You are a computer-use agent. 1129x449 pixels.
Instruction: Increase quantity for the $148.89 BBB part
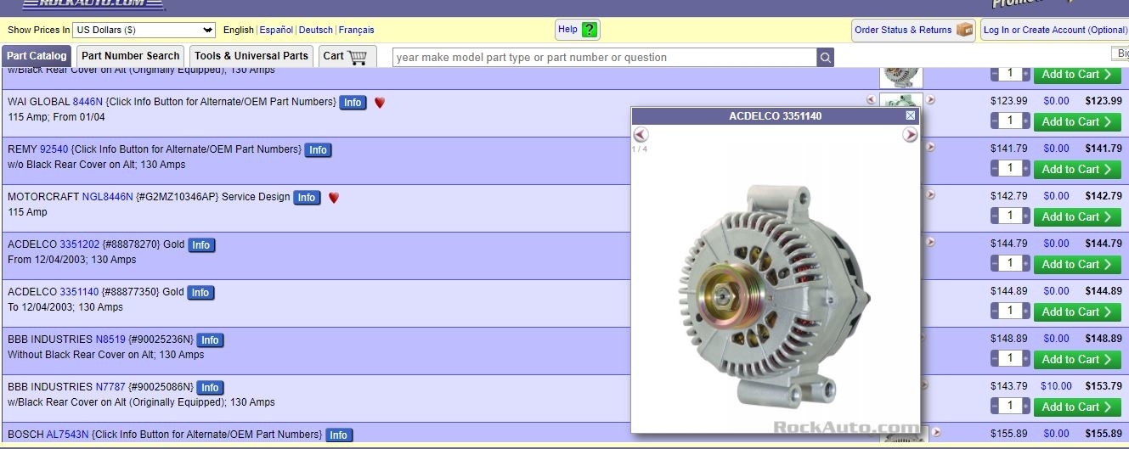click(x=1025, y=359)
